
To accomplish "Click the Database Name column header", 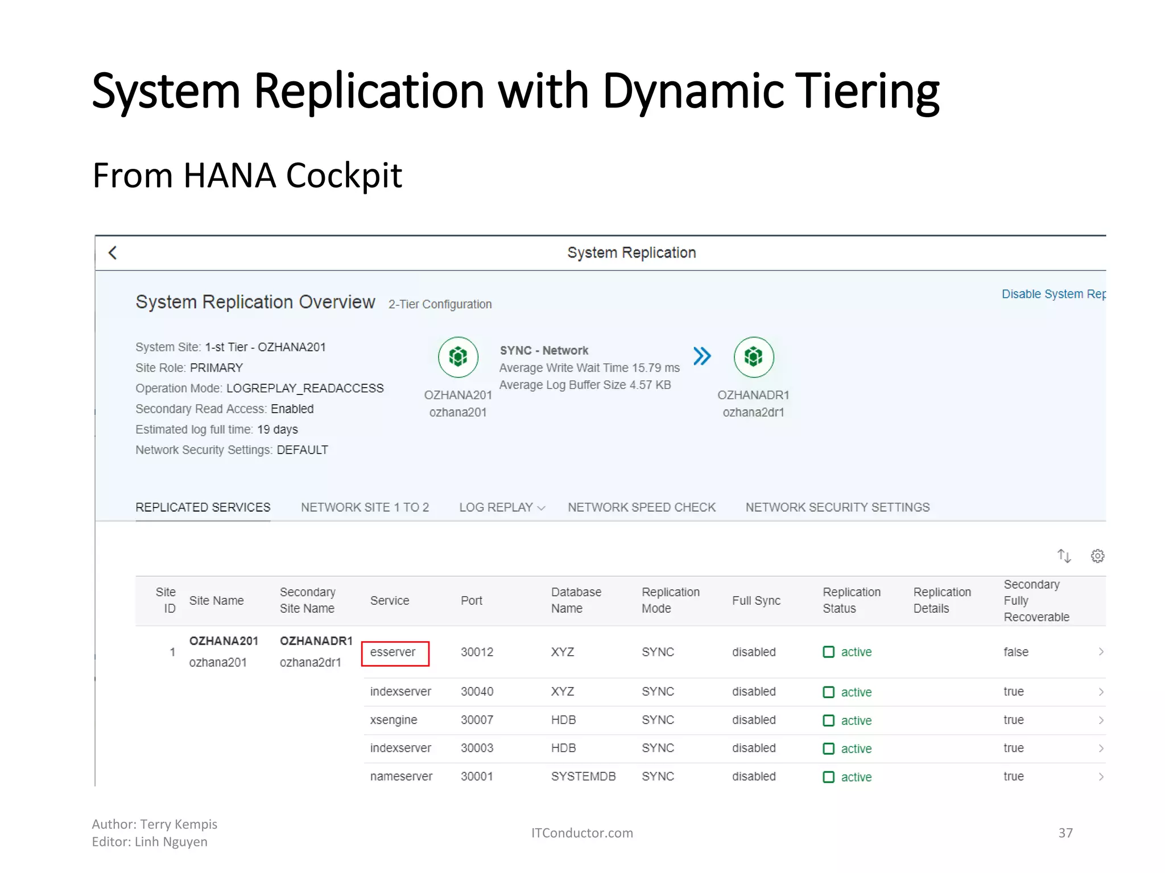I will [x=576, y=600].
